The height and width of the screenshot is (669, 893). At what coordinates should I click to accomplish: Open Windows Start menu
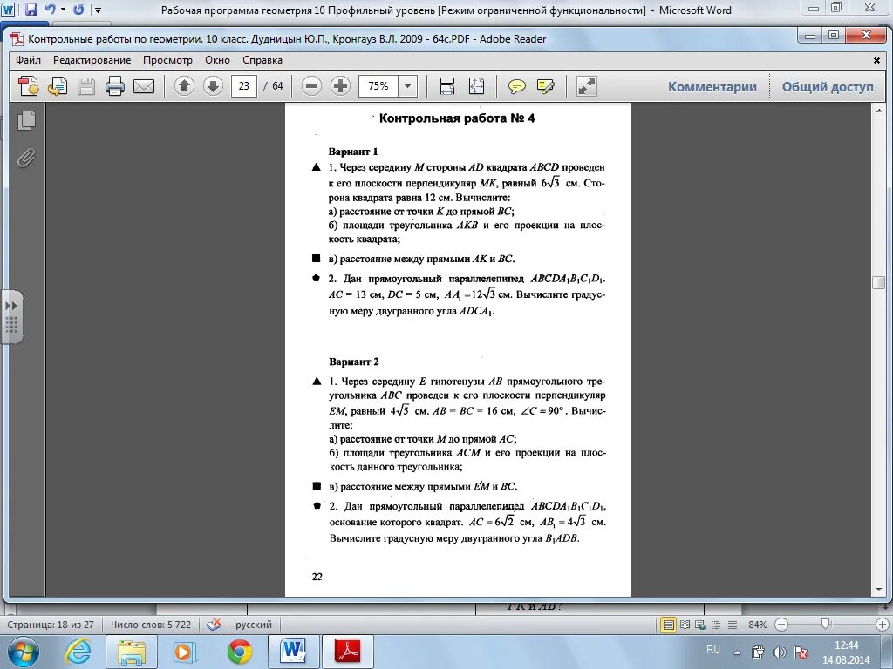[23, 652]
